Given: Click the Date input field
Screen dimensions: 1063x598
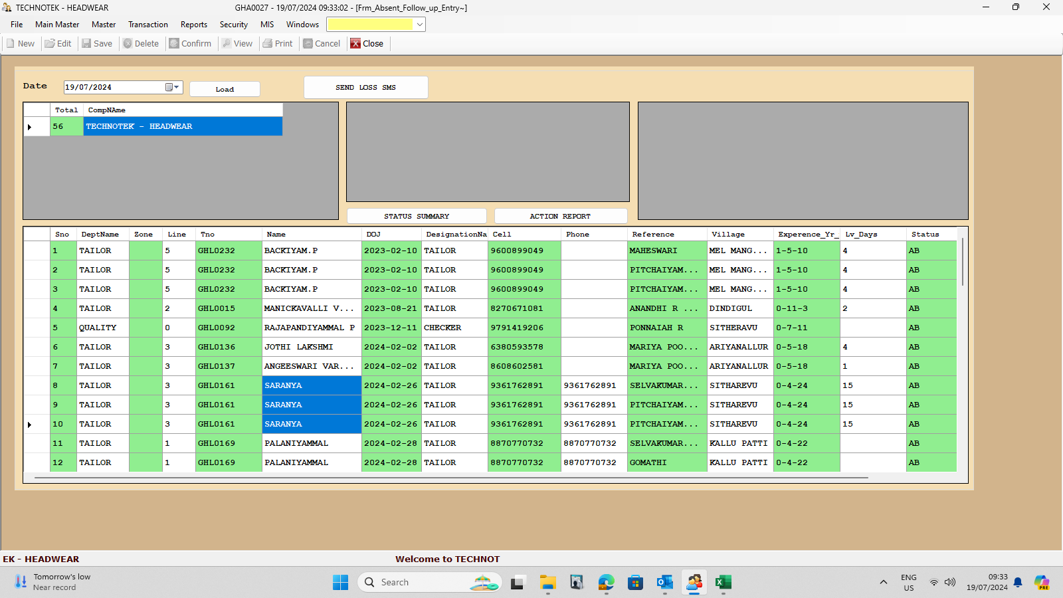Looking at the screenshot, I should point(113,87).
